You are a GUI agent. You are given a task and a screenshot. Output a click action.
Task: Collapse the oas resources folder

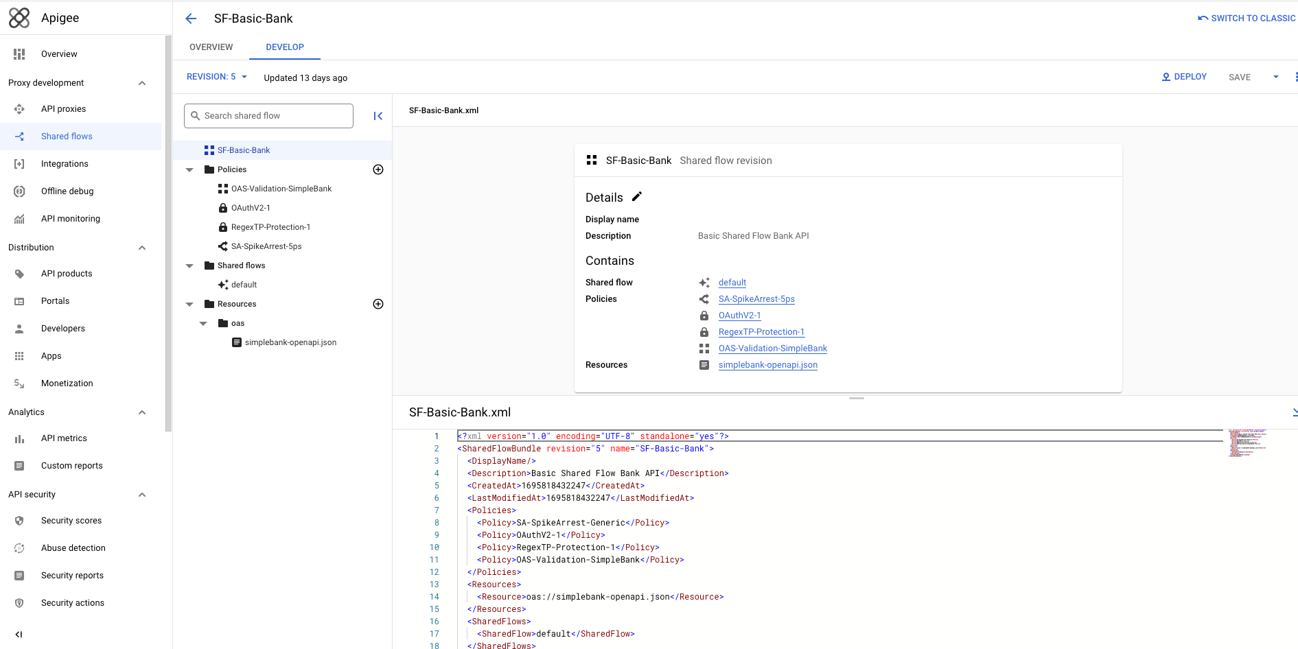tap(203, 323)
